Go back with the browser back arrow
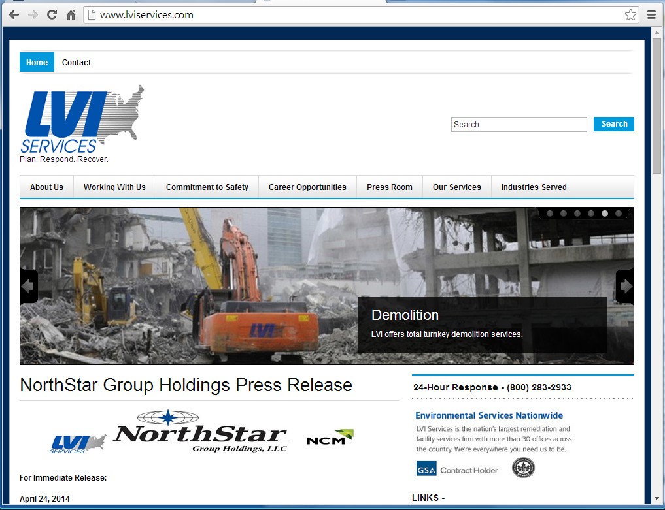 click(14, 15)
